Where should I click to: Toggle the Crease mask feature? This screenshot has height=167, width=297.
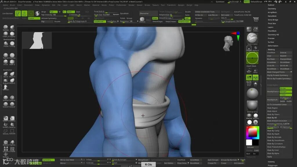pos(286,95)
